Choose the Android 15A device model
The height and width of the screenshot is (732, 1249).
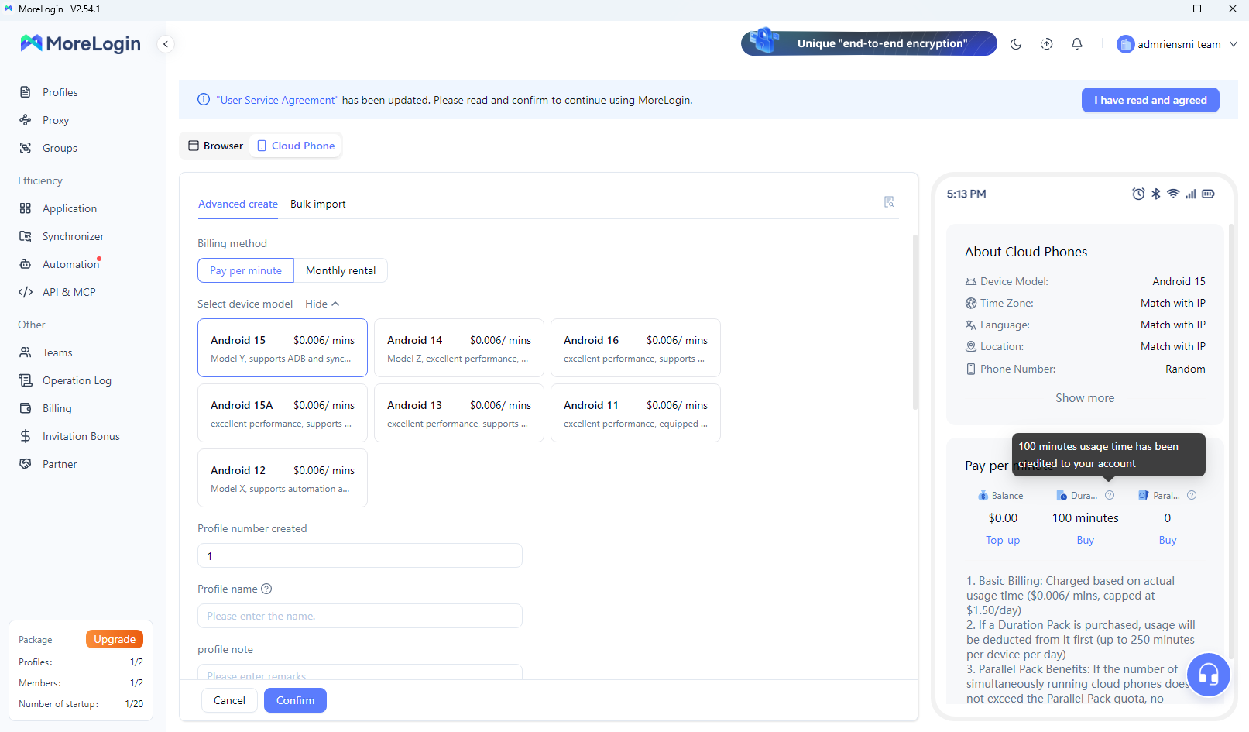tap(283, 413)
